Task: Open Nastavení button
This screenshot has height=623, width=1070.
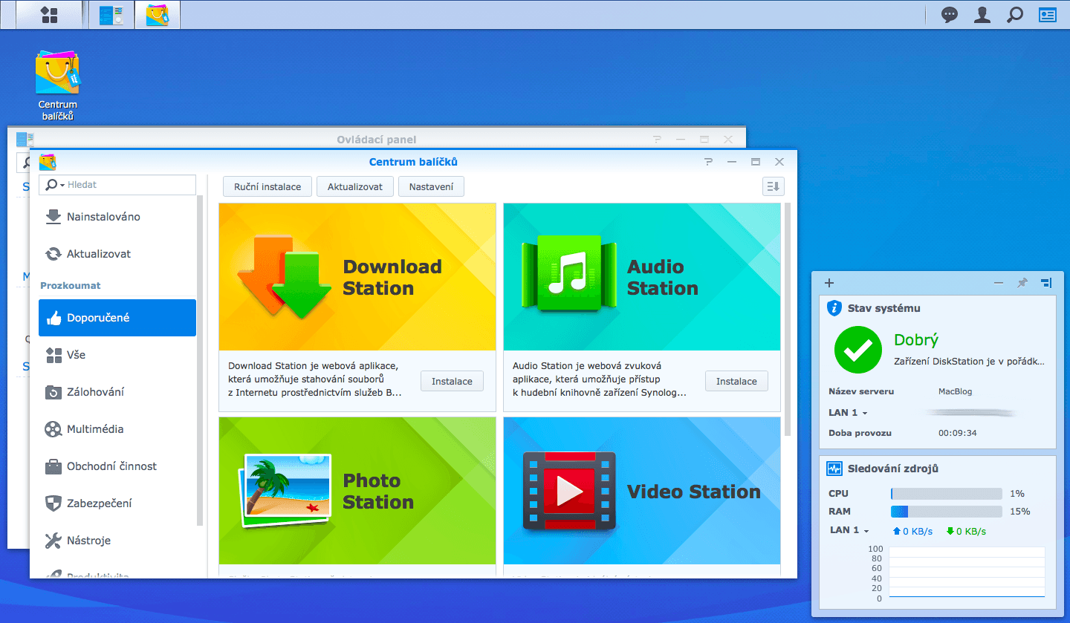Action: [x=431, y=186]
